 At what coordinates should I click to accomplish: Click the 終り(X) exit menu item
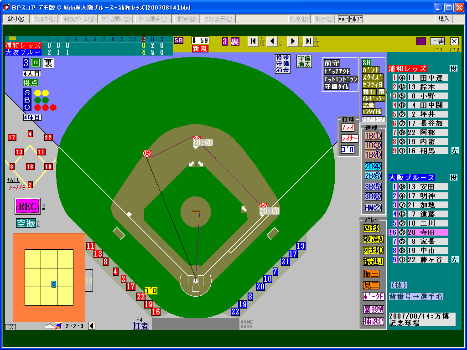[x=16, y=19]
